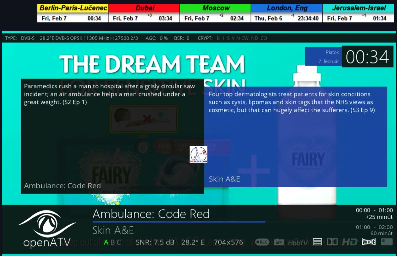Image resolution: width=397 pixels, height=256 pixels.
Task: Click the Ambulance: Code Red progress bar
Action: coord(179,222)
